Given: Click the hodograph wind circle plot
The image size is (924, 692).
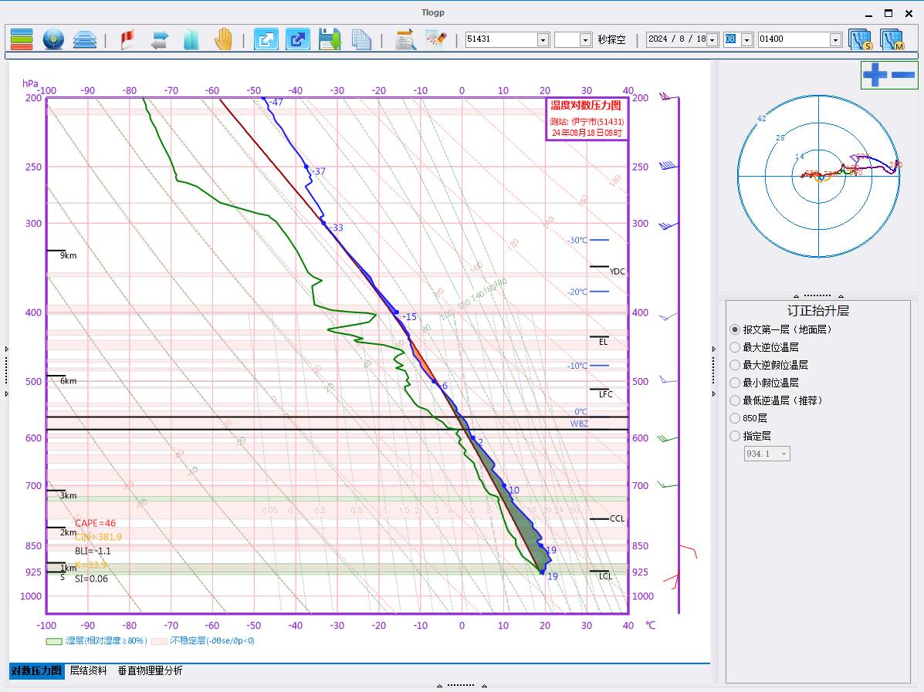Looking at the screenshot, I should click(x=818, y=176).
